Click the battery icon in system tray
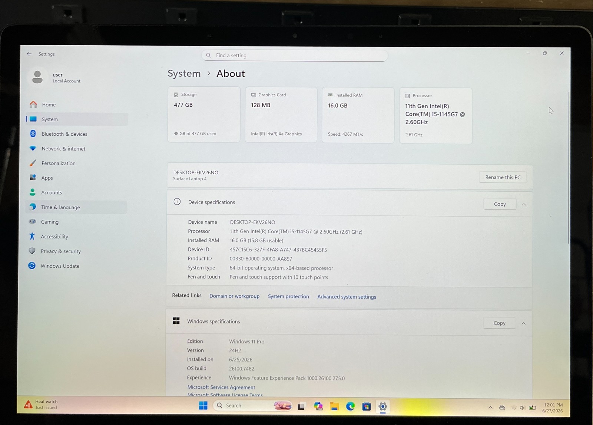The image size is (593, 425). (x=533, y=408)
